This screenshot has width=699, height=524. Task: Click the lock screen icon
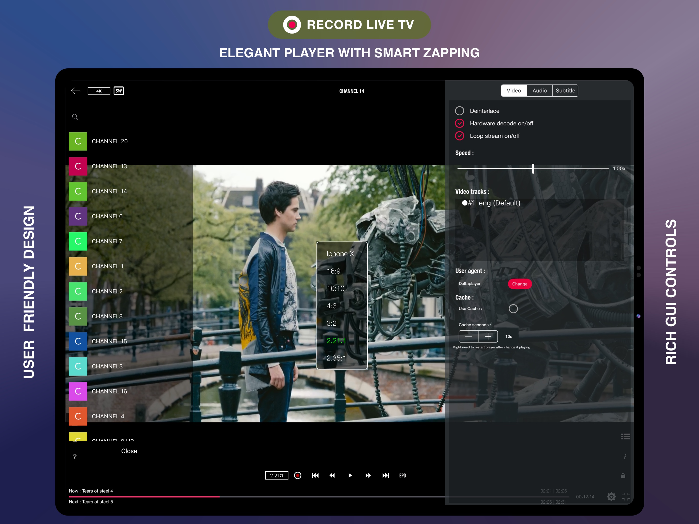pyautogui.click(x=623, y=475)
